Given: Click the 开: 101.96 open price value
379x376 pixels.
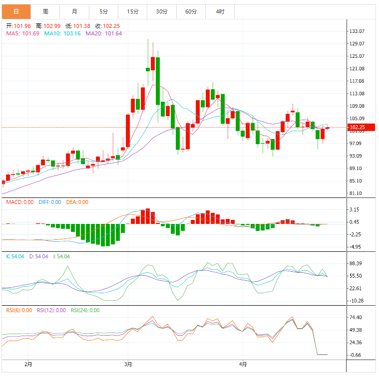Looking at the screenshot, I should [18, 26].
